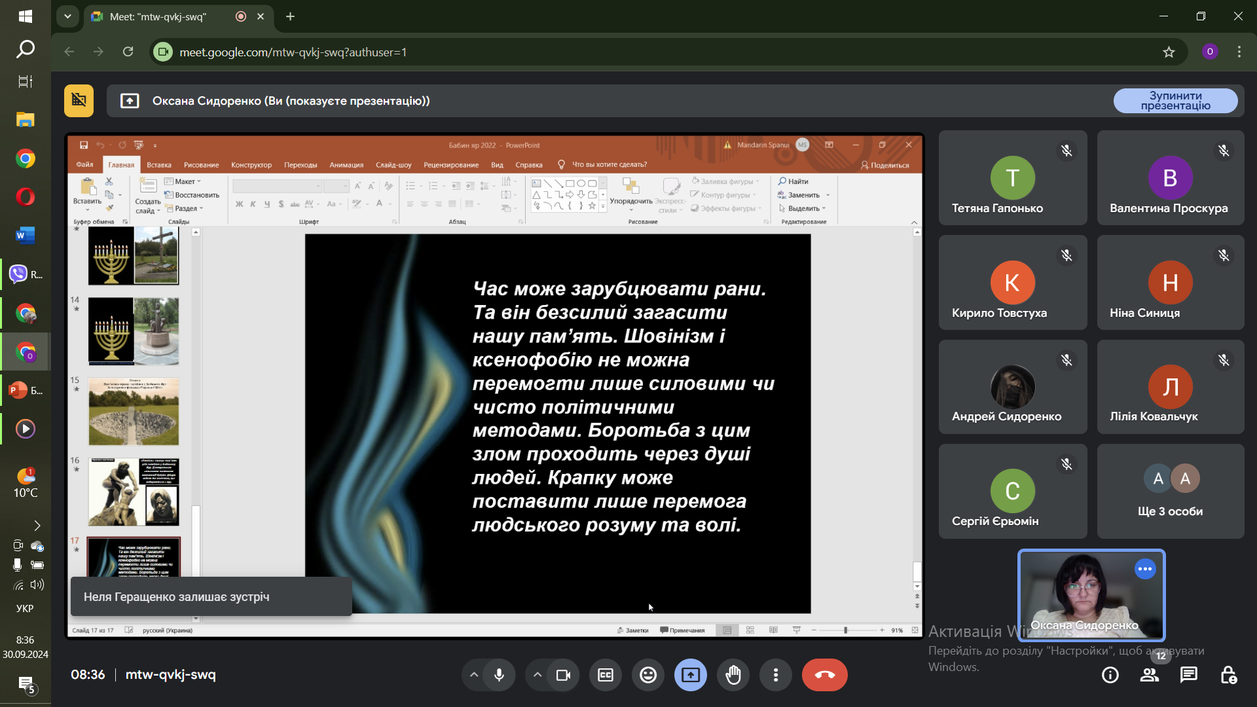Viewport: 1257px width, 707px height.
Task: Toggle the camera on/off button
Action: (x=563, y=675)
